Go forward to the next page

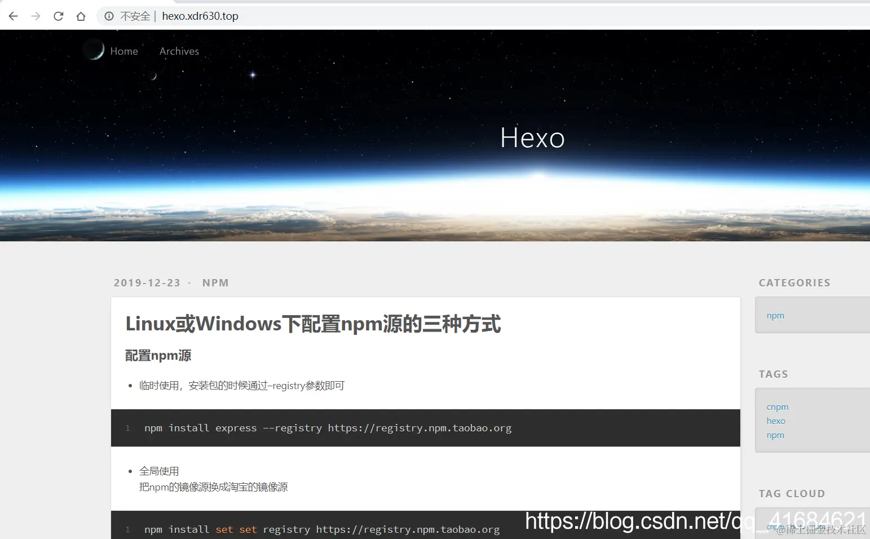(36, 16)
